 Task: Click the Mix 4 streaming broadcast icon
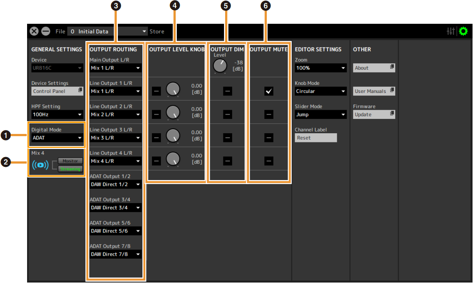(x=41, y=165)
